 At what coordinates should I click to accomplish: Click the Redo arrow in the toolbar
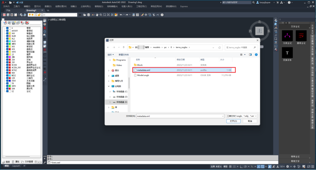click(x=127, y=15)
